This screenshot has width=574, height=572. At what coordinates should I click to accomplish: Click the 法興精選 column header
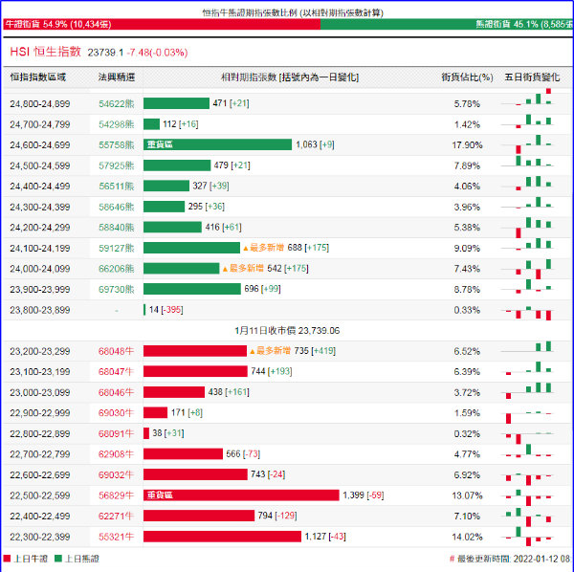click(x=117, y=77)
